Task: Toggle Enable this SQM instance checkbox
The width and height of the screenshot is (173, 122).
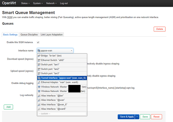Action: tap(38, 42)
